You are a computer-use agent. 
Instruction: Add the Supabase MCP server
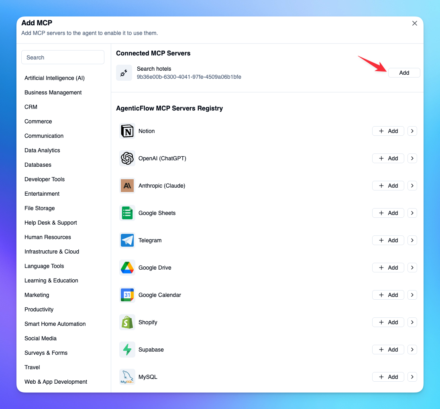[x=388, y=350]
